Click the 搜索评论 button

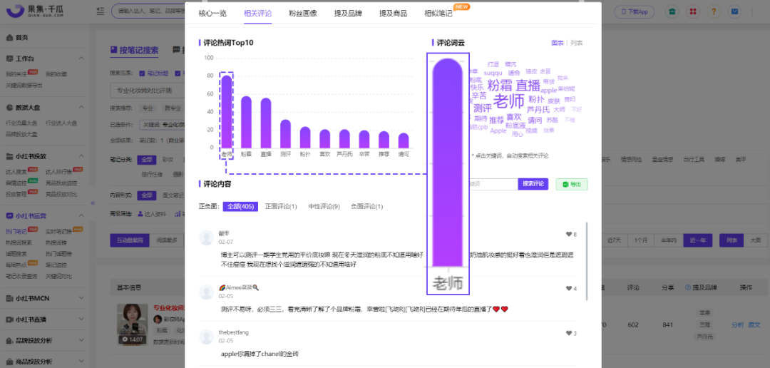tap(533, 184)
